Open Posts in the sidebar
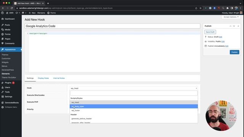The width and height of the screenshot is (244, 137). click(x=7, y=25)
